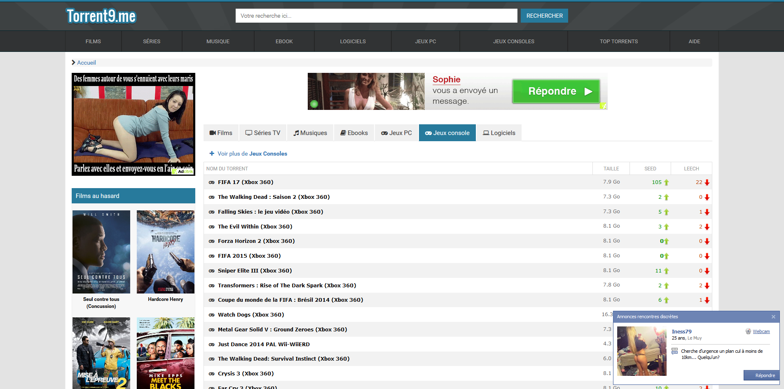Viewport: 784px width, 389px height.
Task: Click the Webcam icon in the popup
Action: [748, 331]
